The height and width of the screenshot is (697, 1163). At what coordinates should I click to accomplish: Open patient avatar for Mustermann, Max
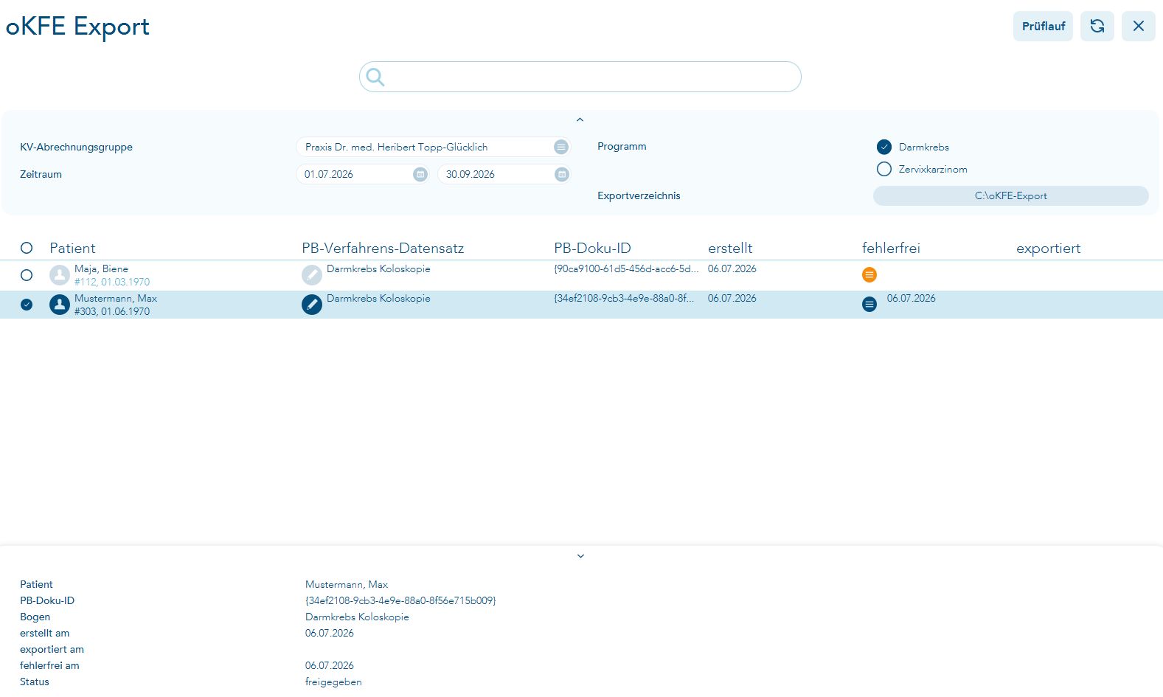coord(60,305)
